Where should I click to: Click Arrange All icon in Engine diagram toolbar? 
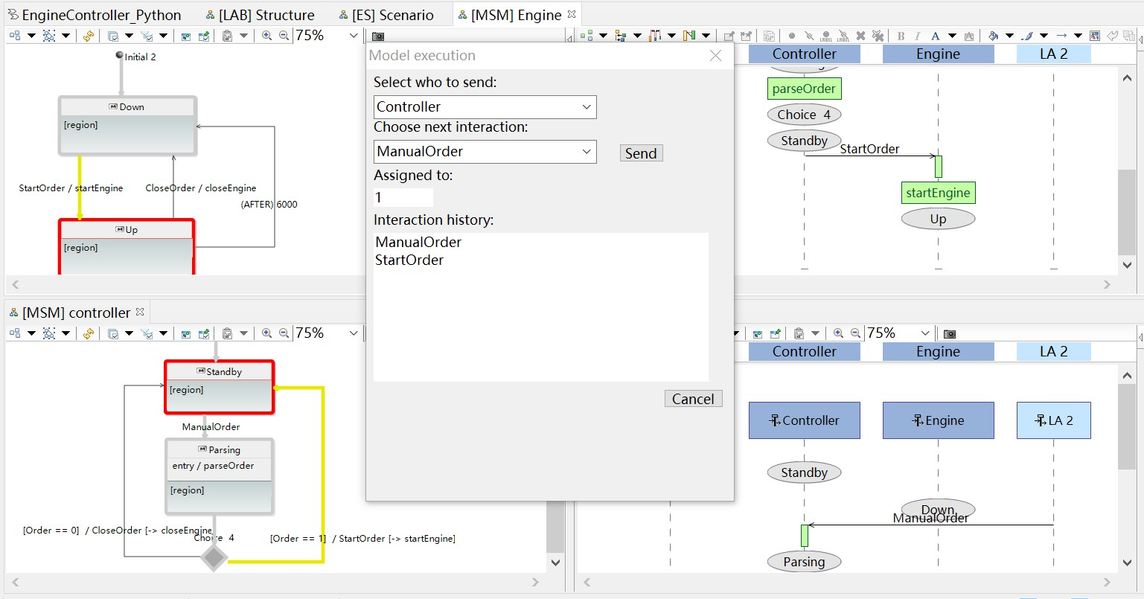tap(15, 36)
